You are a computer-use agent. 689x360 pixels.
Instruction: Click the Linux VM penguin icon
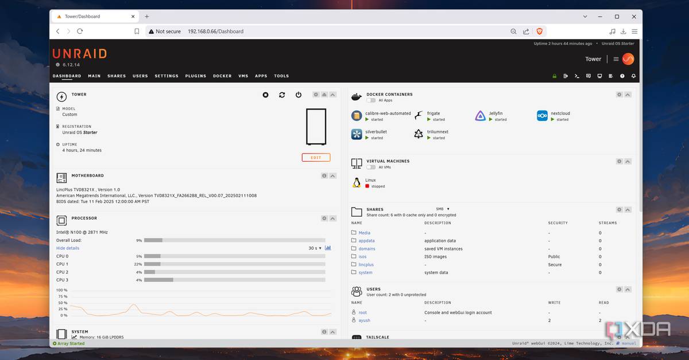pos(357,183)
